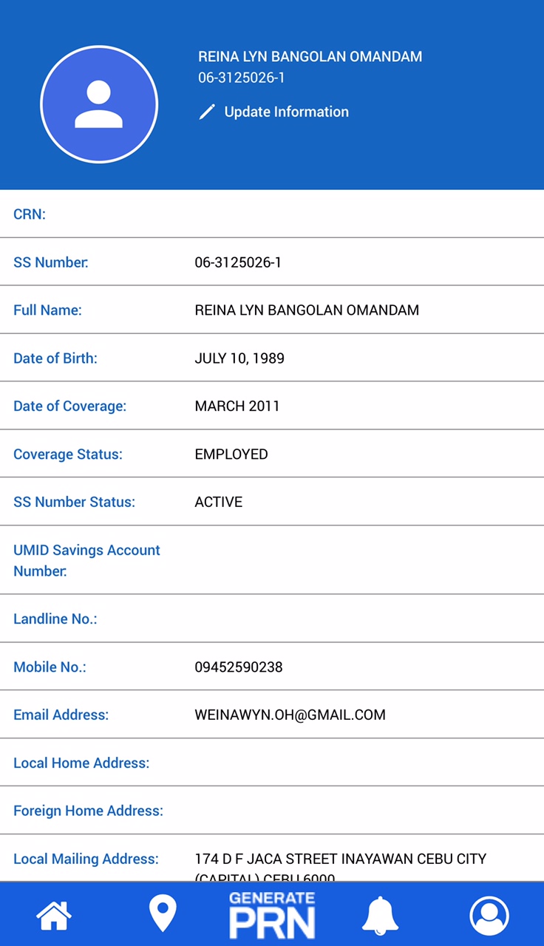Tap the Mobile No. value 09452590238
Viewport: 544px width, 946px height.
[x=239, y=667]
